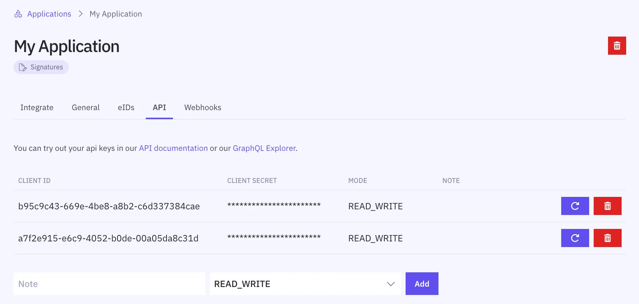Click the CLIENT ID column header
The width and height of the screenshot is (639, 304).
pyautogui.click(x=34, y=181)
